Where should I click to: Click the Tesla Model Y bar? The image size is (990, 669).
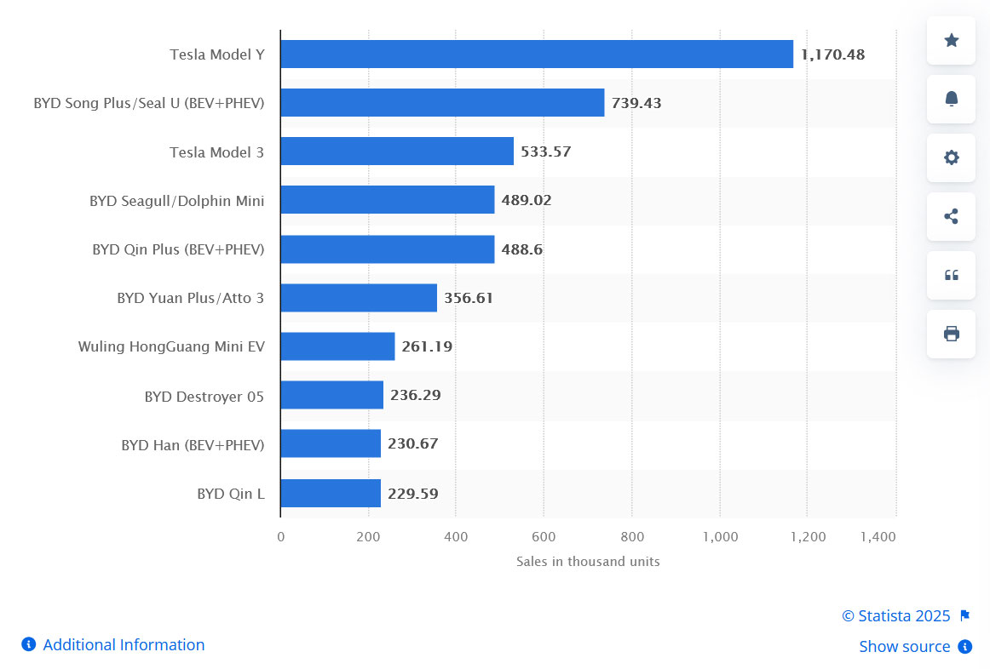[537, 54]
